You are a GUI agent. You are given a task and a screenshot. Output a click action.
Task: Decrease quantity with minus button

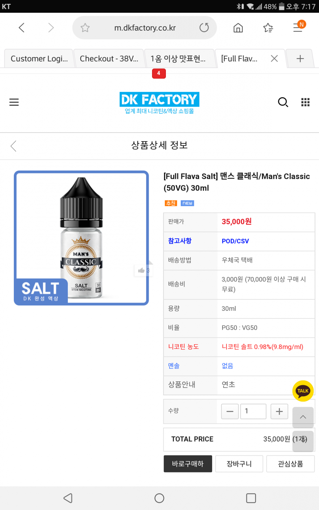point(230,412)
